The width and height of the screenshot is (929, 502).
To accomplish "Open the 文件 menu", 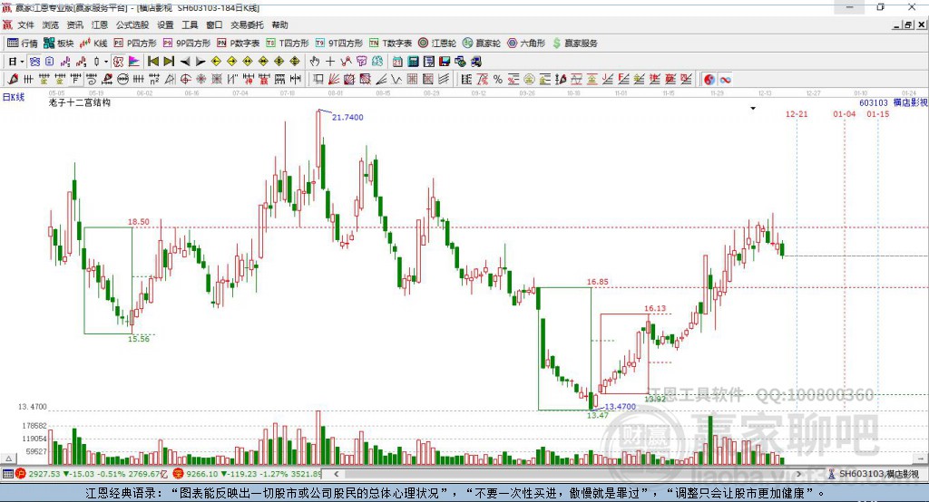I will (x=25, y=24).
